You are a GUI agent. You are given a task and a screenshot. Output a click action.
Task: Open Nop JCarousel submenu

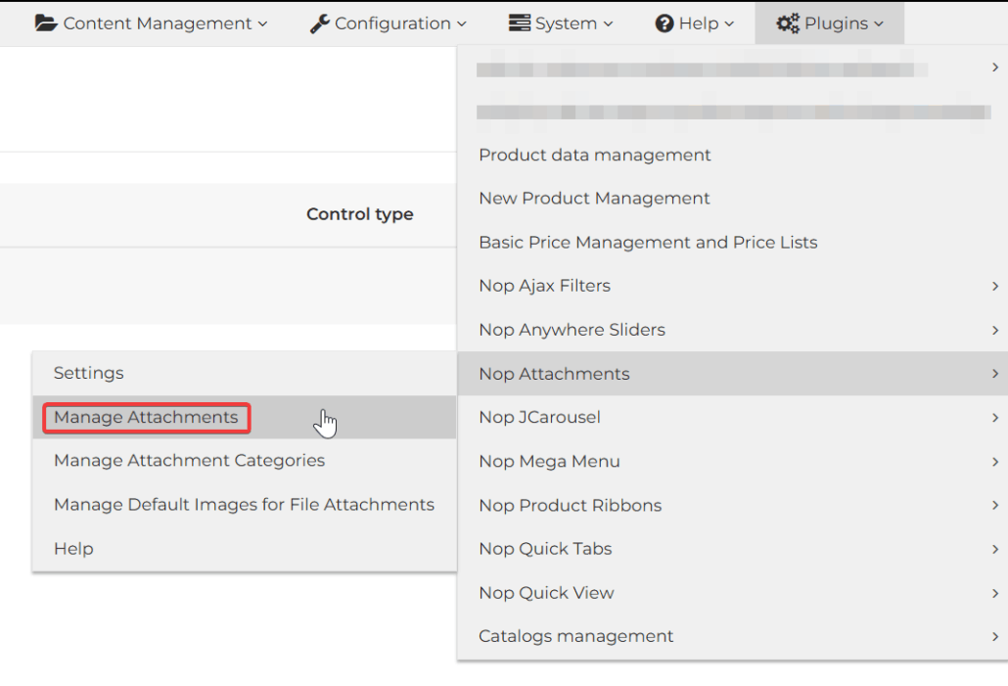click(732, 417)
